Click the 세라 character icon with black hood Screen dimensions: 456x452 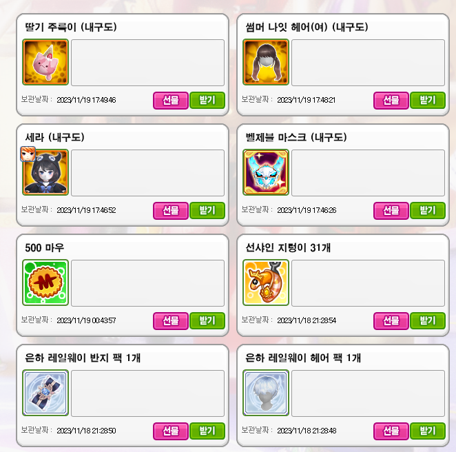[x=45, y=172]
